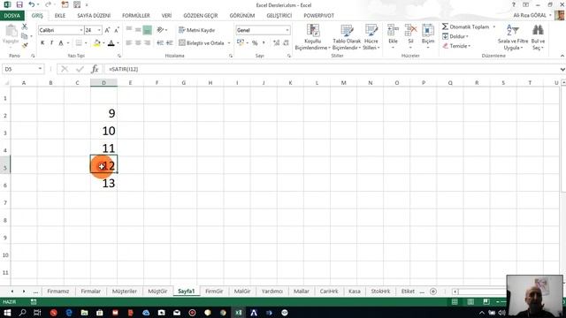Toggle italic T formatting
This screenshot has width=566, height=318.
coord(51,43)
